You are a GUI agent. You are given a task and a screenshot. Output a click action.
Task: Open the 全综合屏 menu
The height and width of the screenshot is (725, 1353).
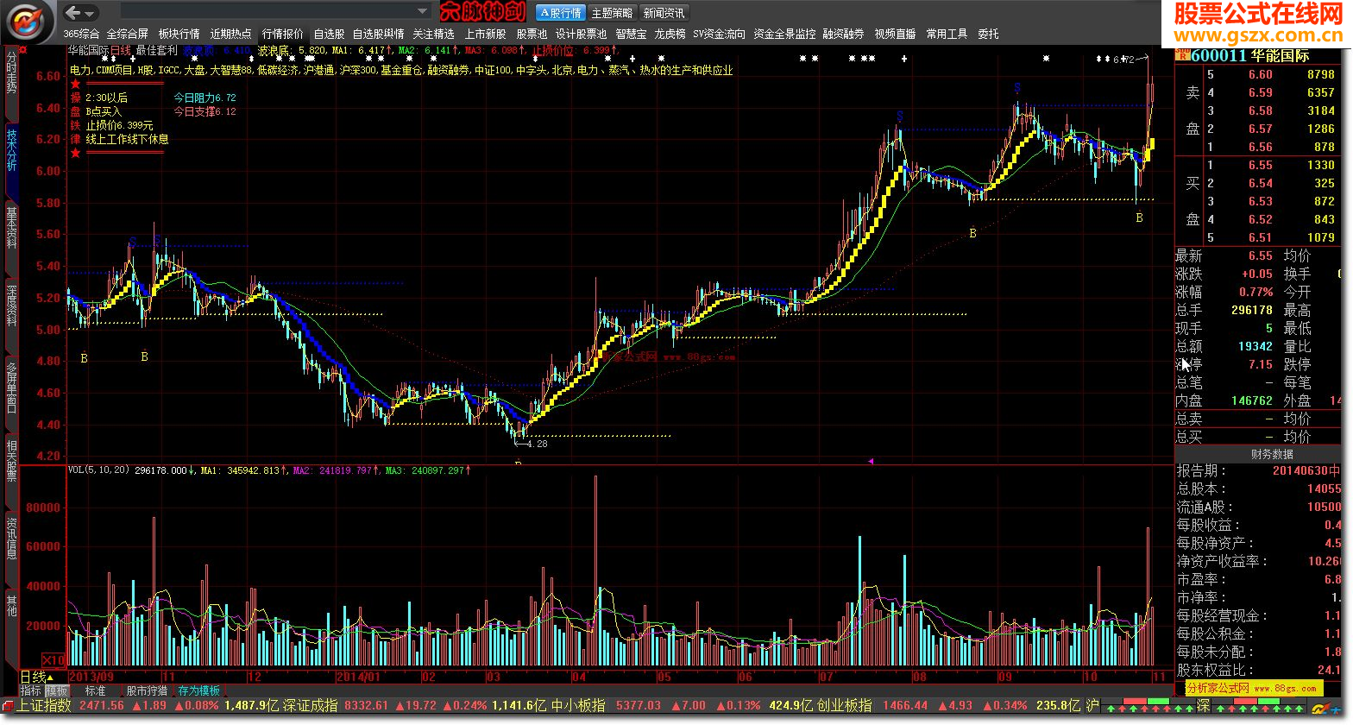(x=128, y=34)
